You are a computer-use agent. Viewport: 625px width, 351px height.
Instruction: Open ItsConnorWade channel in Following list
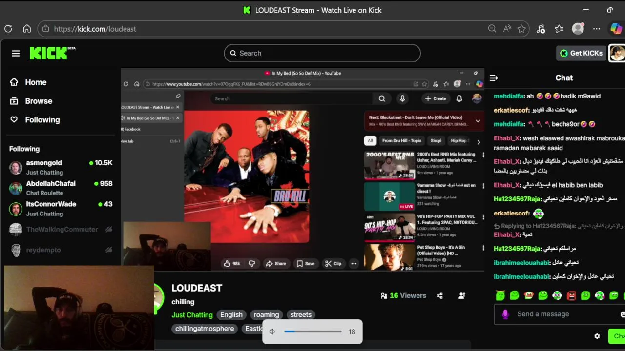61,209
